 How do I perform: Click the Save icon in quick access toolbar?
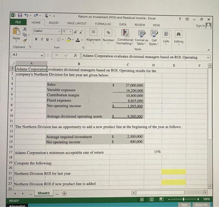(20, 15)
